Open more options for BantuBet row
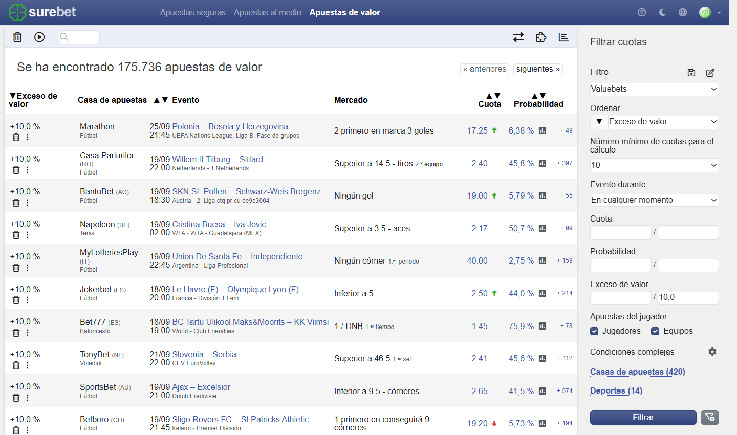 28,203
